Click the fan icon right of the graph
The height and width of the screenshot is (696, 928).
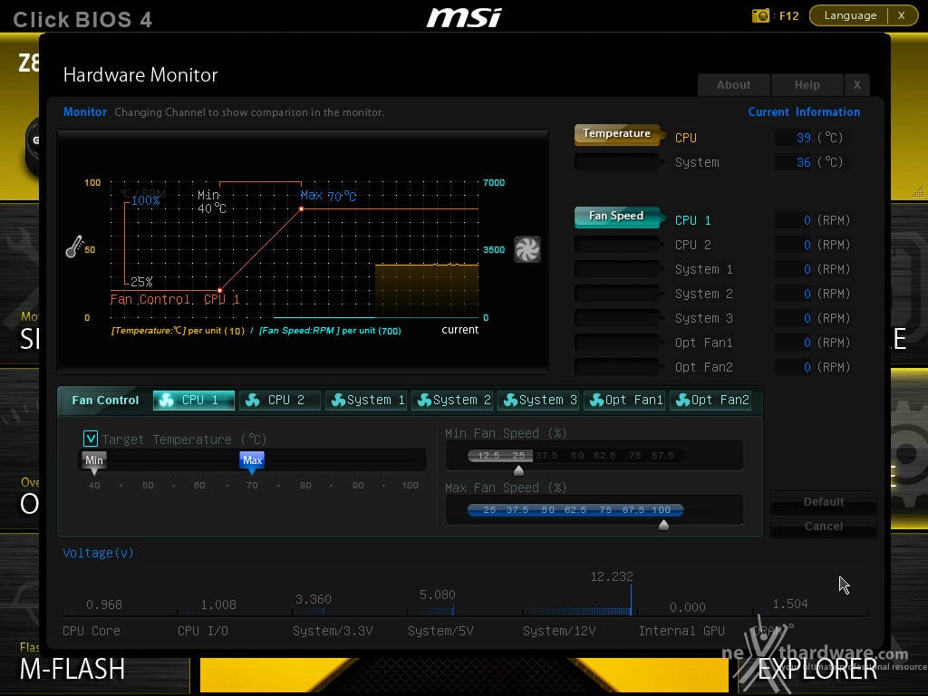pyautogui.click(x=527, y=249)
